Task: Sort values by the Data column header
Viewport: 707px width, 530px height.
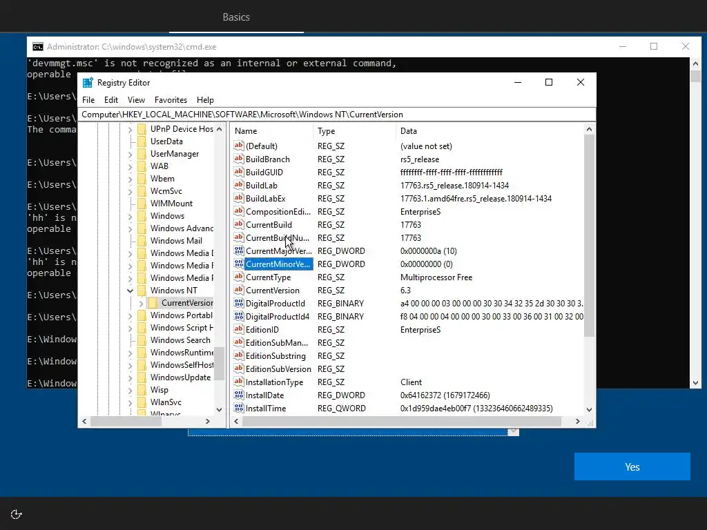Action: pos(490,131)
